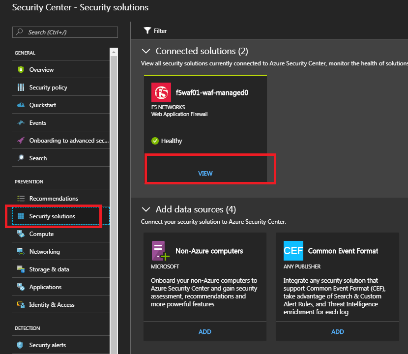Click the Events pulse icon
408x354 pixels.
(x=21, y=122)
